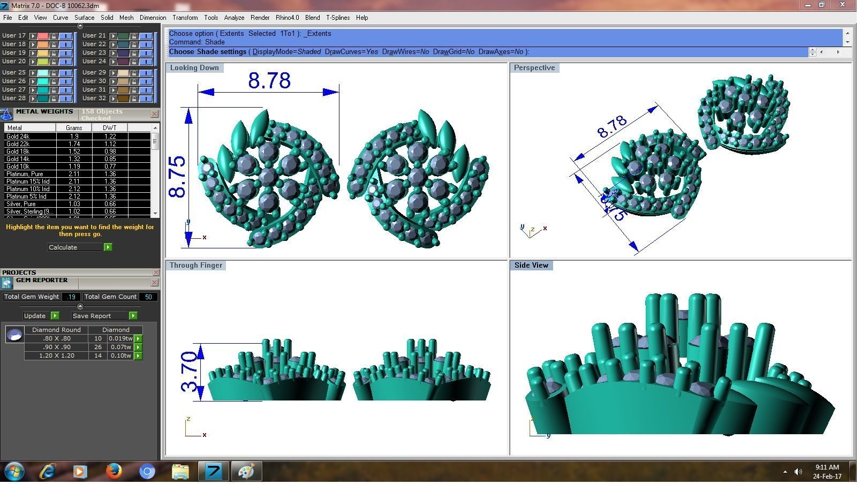Click the up arrow of the command history scrollbar
861x484 pixels.
click(x=851, y=33)
